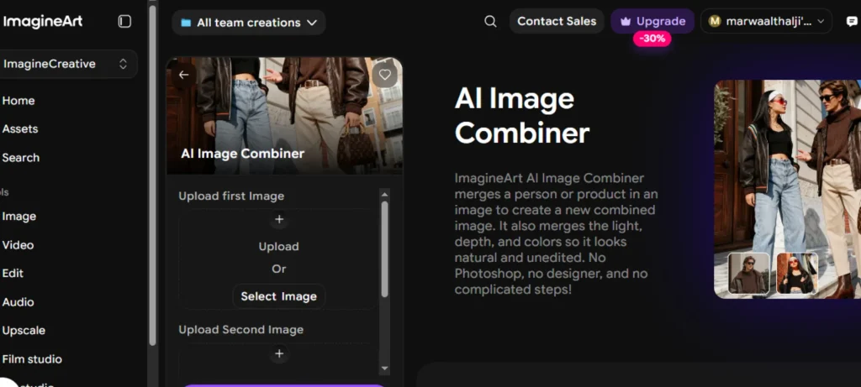
Task: Open the Upscale tool in sidebar
Action: pyautogui.click(x=24, y=330)
